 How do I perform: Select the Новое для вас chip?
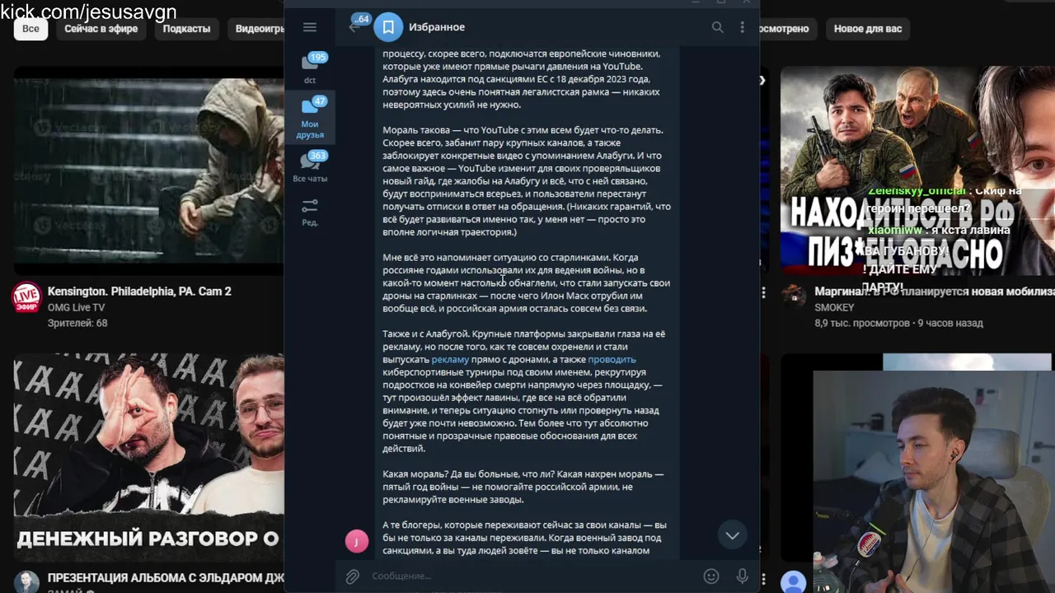pos(868,29)
